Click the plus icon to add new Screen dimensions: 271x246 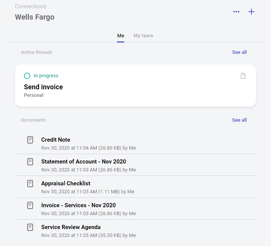pos(251,12)
